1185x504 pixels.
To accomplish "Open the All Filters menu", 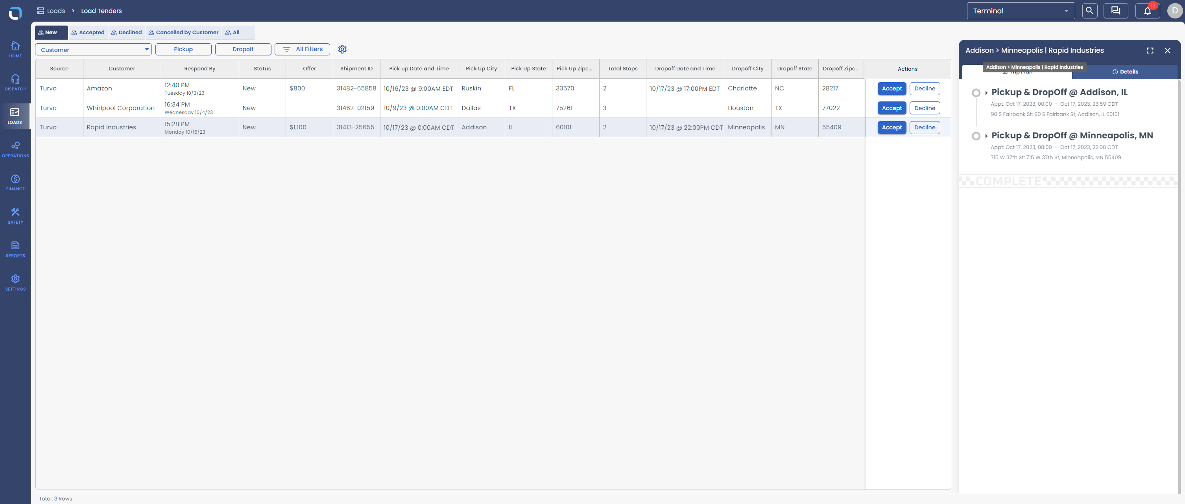I will [x=302, y=49].
